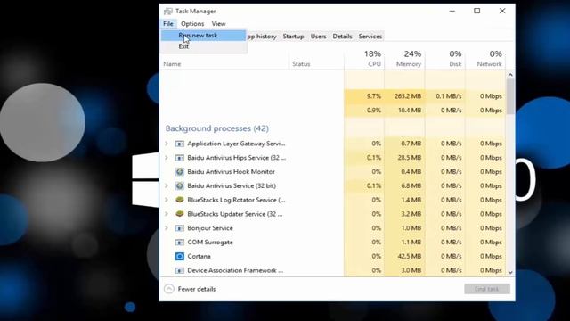Click the scrollbar up arrow
Image resolution: width=570 pixels, height=321 pixels.
(x=510, y=75)
